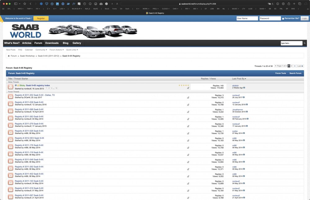Click the blue shield extension icon
310x200 pixels.
click(x=47, y=4)
